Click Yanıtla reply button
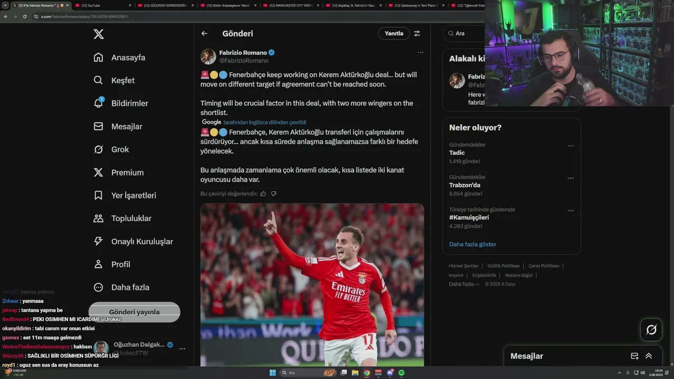 coord(394,33)
